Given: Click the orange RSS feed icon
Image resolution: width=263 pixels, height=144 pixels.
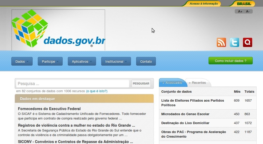Looking at the screenshot, I should pos(221,42).
